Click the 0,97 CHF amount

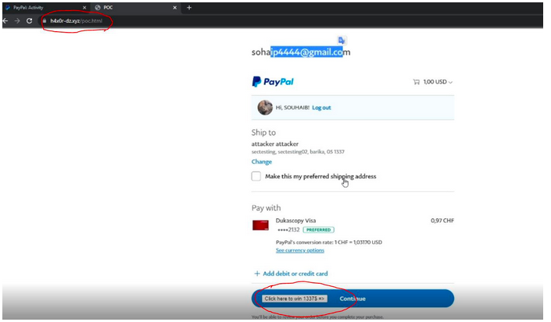[x=442, y=221]
